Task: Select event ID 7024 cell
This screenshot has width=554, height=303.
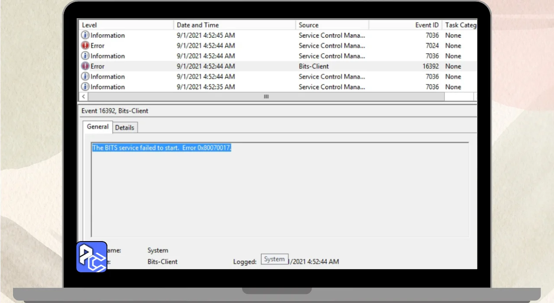Action: coord(432,45)
